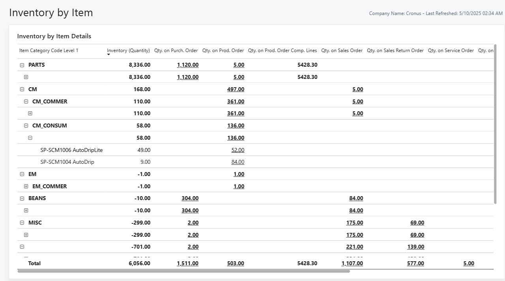The height and width of the screenshot is (281, 505).
Task: Expand the blank row under MISC
Action: coord(26,235)
